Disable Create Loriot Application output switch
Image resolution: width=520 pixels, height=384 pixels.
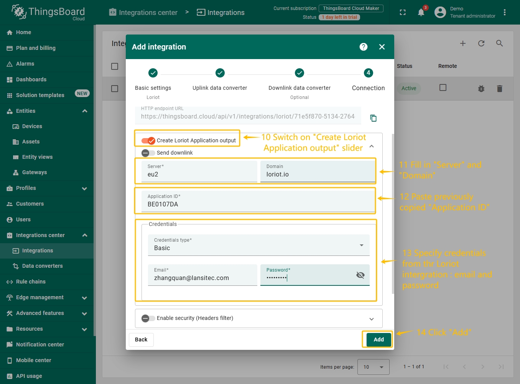148,140
